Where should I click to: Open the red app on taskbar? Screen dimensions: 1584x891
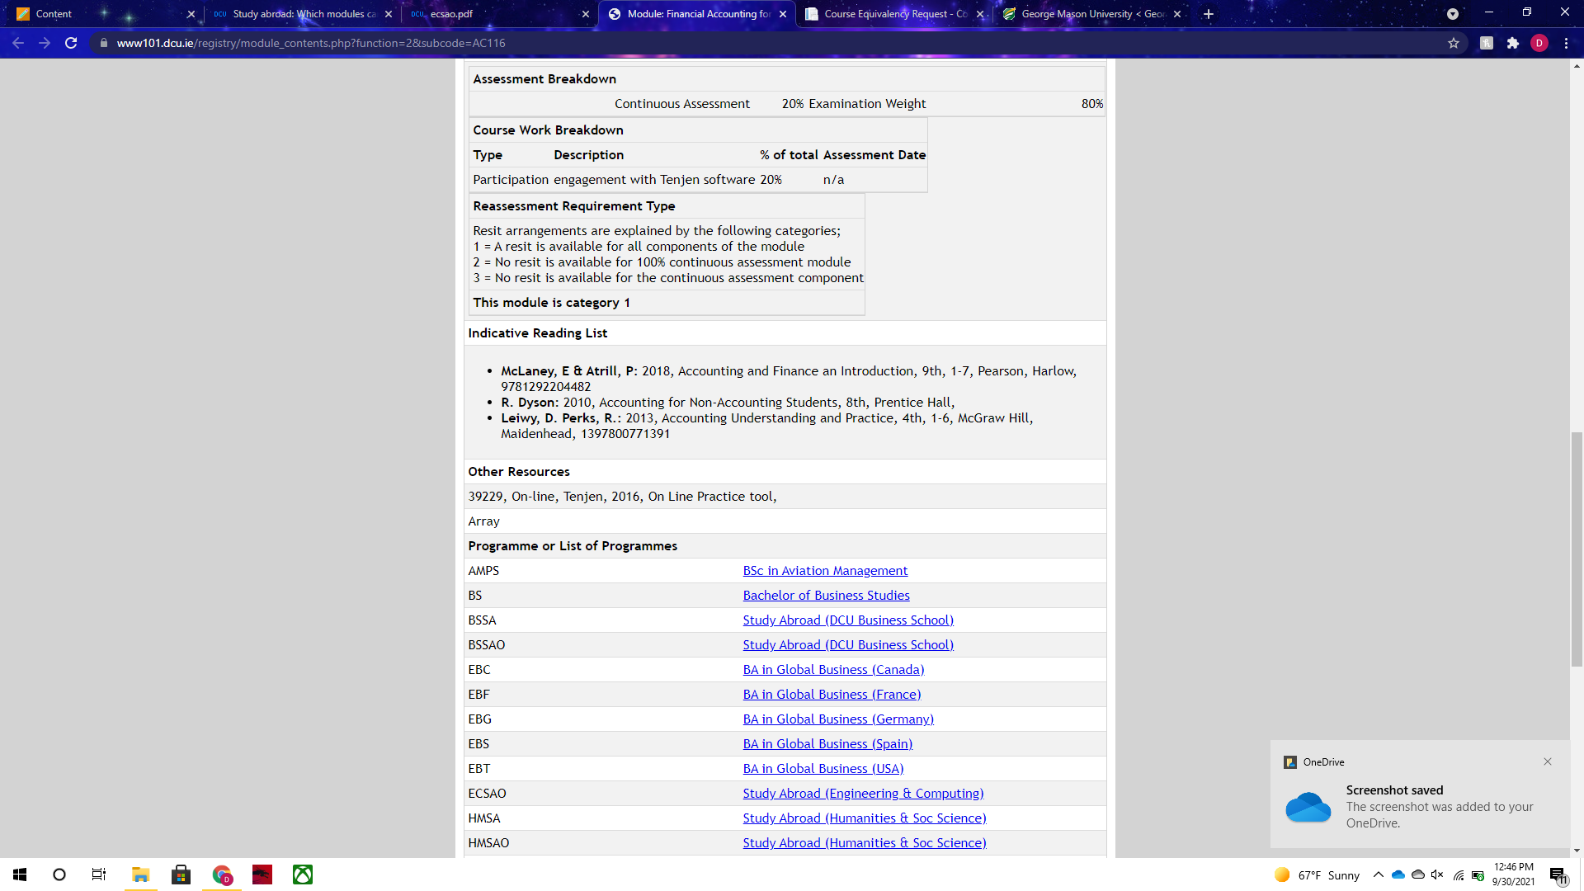pyautogui.click(x=262, y=874)
